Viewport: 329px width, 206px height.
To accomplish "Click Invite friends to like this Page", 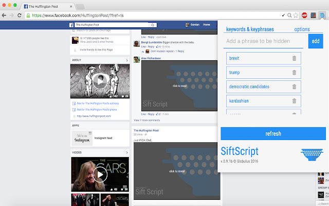I will (x=96, y=50).
